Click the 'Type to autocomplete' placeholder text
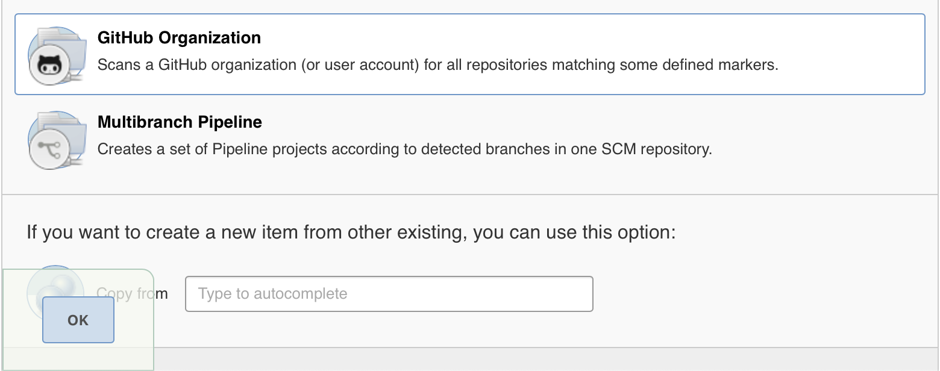Image resolution: width=940 pixels, height=371 pixels. [x=273, y=294]
